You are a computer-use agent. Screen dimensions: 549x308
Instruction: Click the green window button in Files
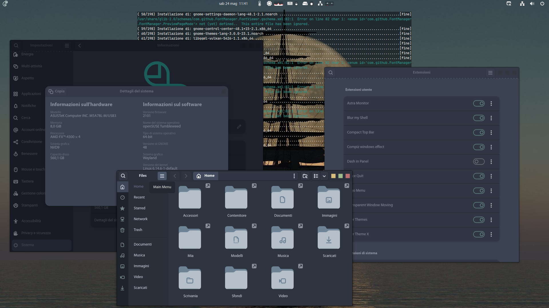341,176
